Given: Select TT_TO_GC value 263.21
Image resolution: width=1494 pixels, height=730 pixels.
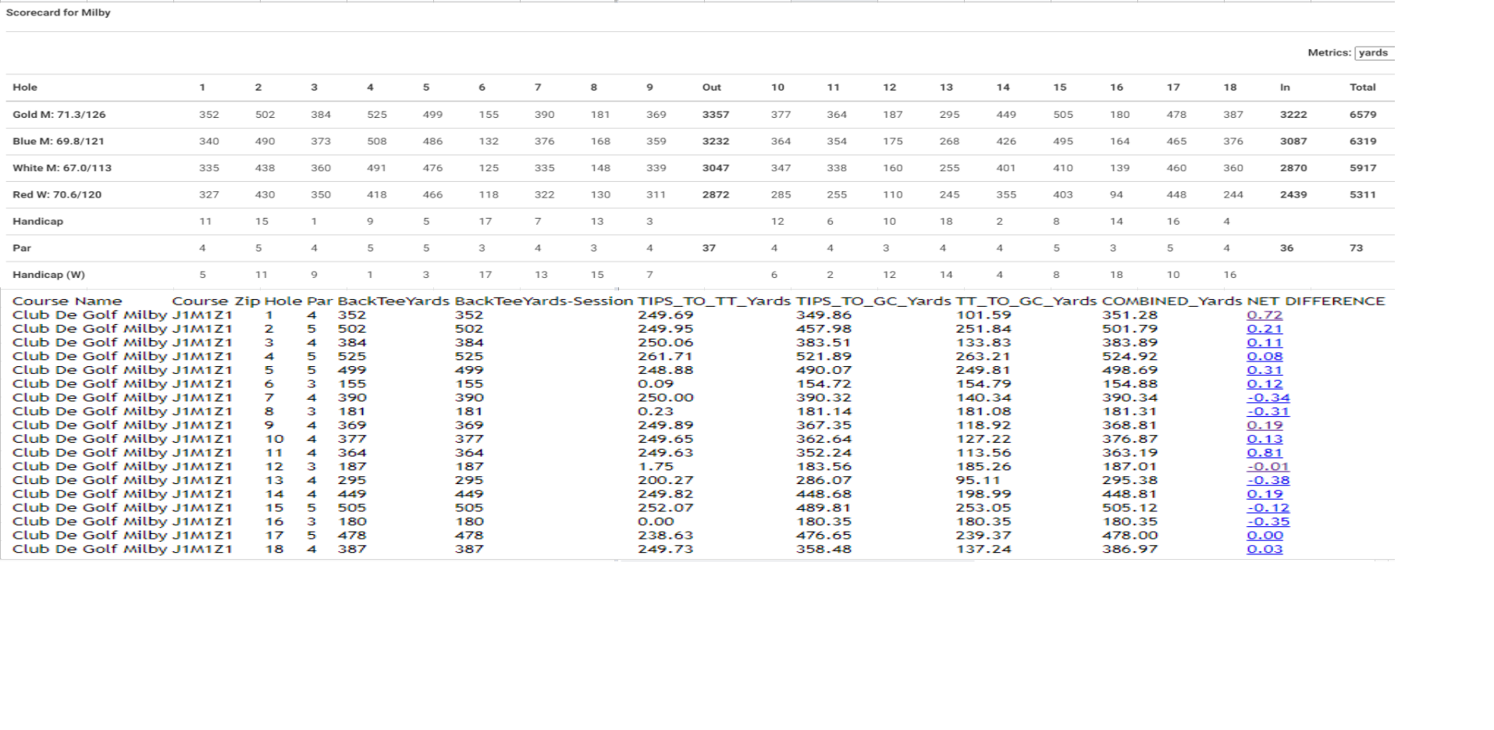Looking at the screenshot, I should [984, 357].
